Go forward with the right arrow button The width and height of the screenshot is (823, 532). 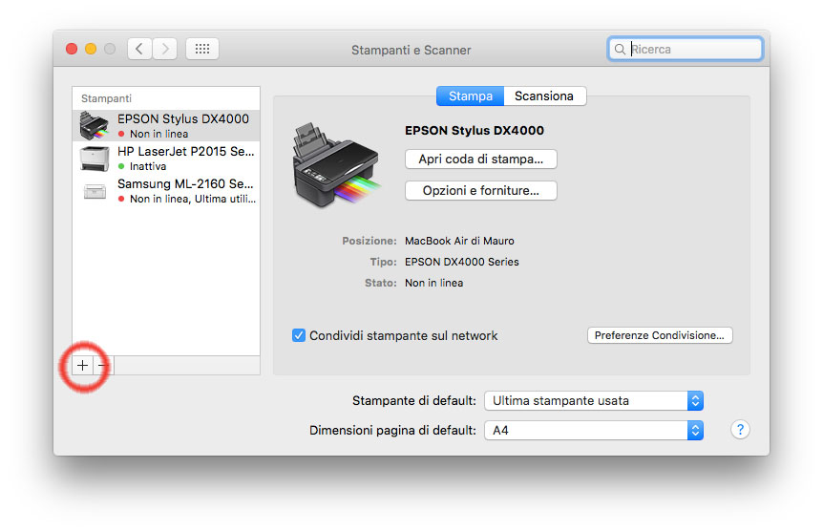(165, 49)
